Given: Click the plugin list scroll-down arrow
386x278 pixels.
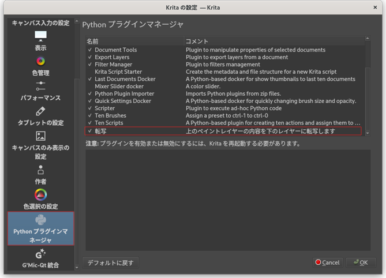Looking at the screenshot, I should coord(368,133).
